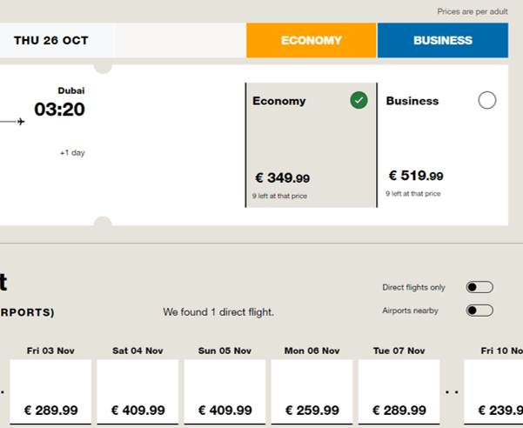Switch to the blue BUSINESS column header
Viewport: 523px width, 428px height.
tap(443, 40)
